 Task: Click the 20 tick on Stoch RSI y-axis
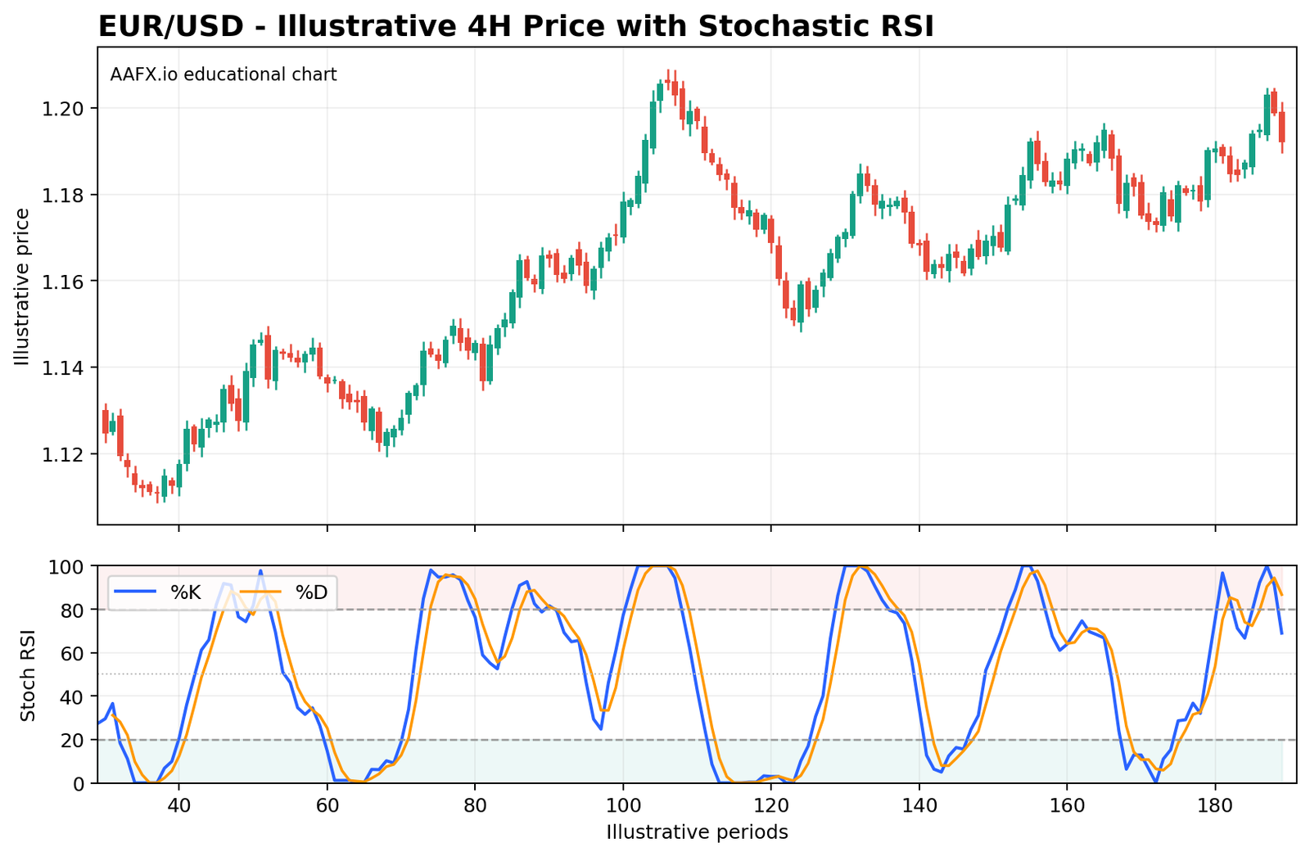pyautogui.click(x=74, y=740)
